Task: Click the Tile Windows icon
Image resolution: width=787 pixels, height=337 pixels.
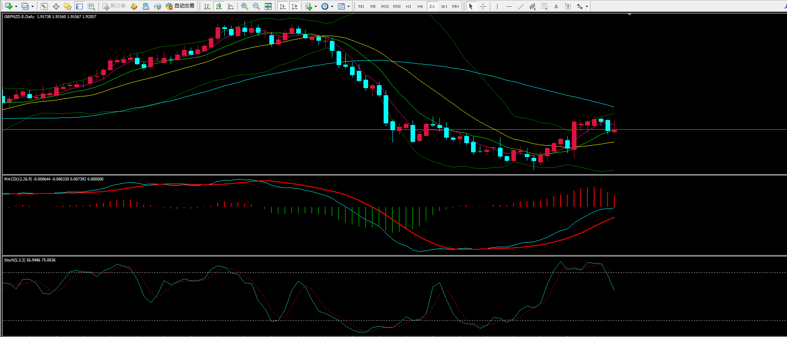Action: 268,6
